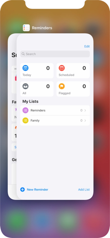
Task: Tap the yellow Family list icon
Action: 25,121
